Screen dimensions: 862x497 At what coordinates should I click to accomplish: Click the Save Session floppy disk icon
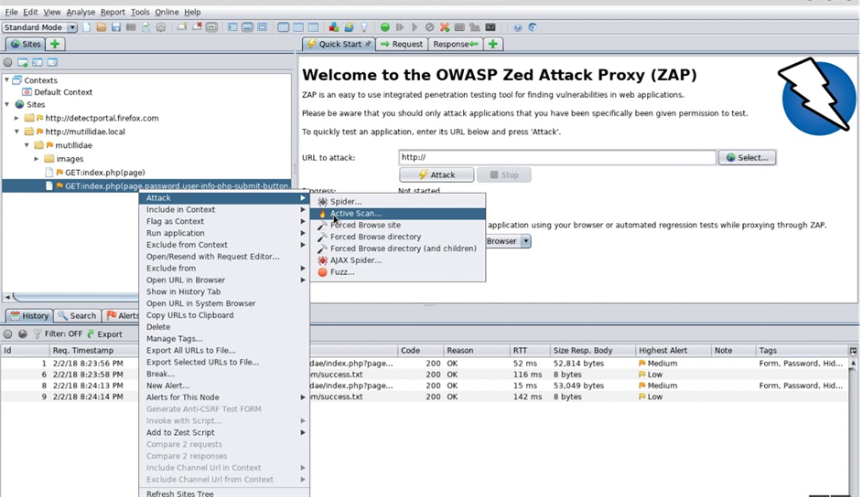click(x=116, y=27)
